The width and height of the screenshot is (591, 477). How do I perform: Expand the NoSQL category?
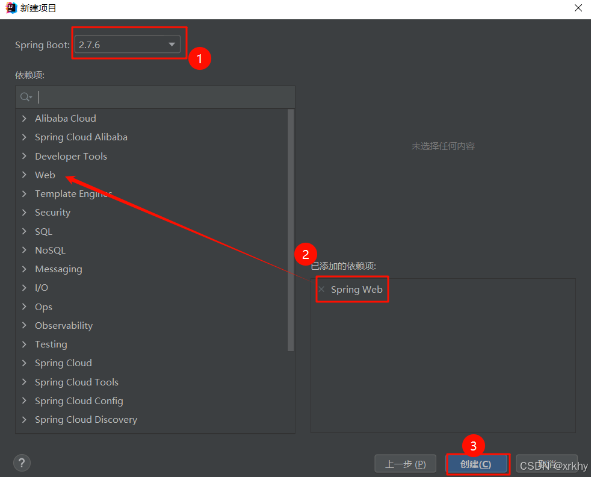pos(24,250)
